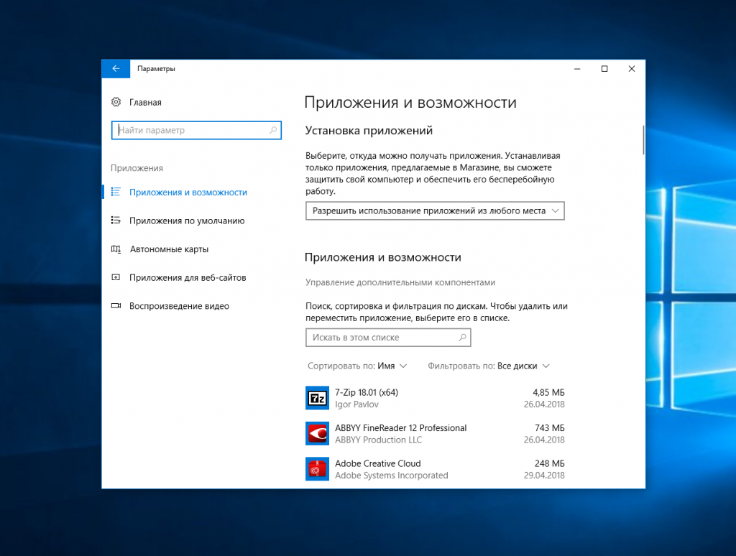The height and width of the screenshot is (556, 736).
Task: Click the search icon in Искать в этом списке
Action: [x=462, y=338]
